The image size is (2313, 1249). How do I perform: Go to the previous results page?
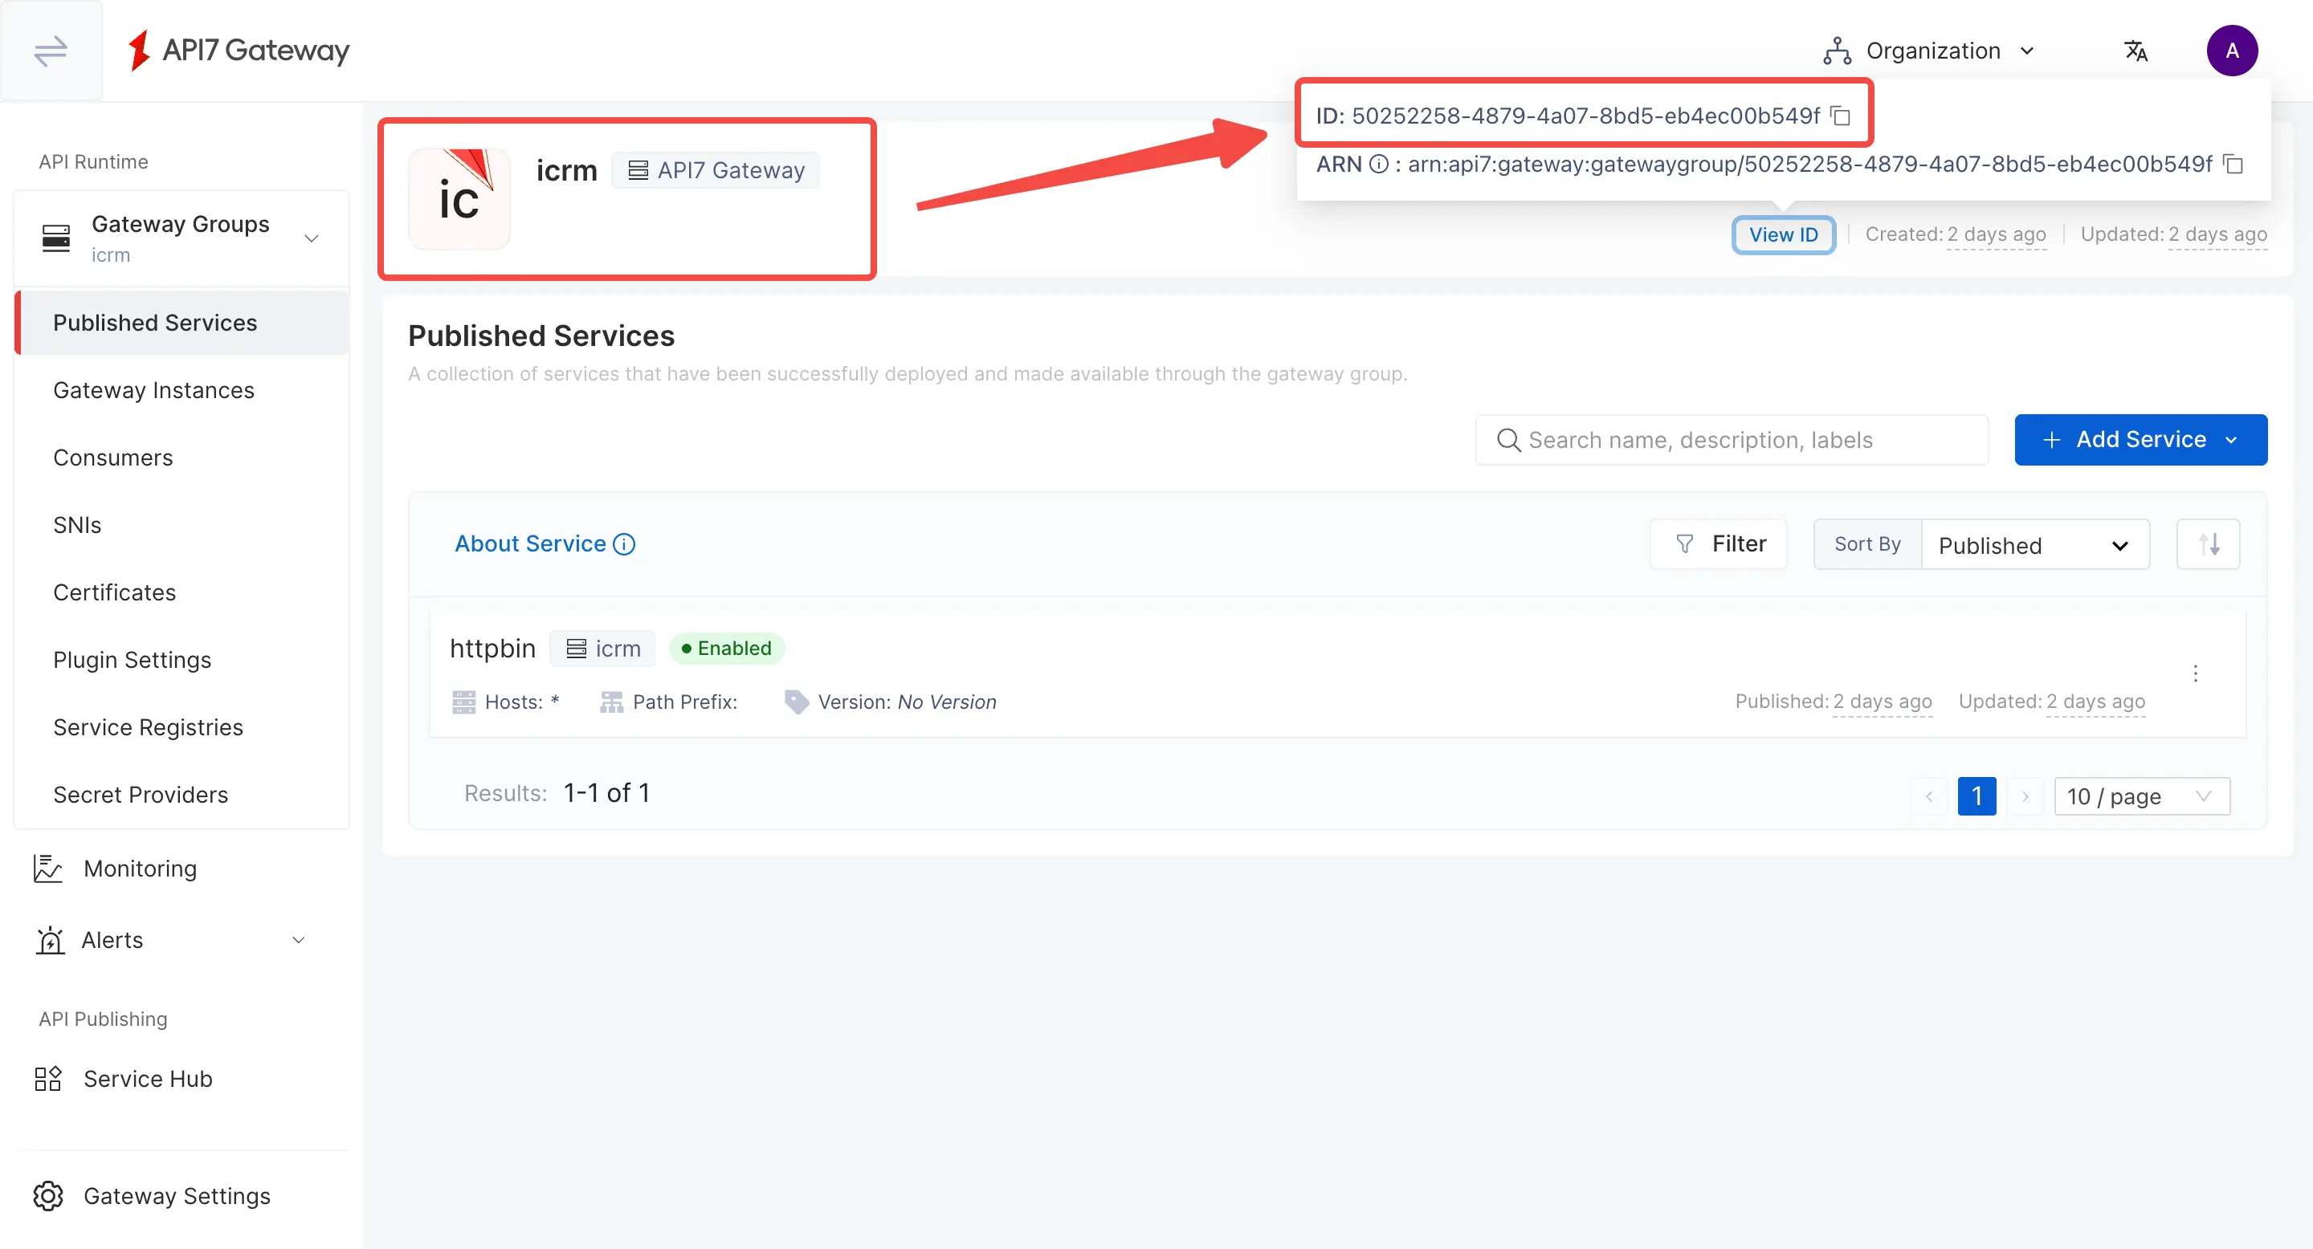(1928, 796)
